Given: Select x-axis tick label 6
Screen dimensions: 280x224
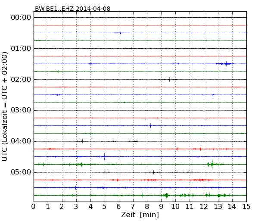Looking at the screenshot, I should pos(118,207).
